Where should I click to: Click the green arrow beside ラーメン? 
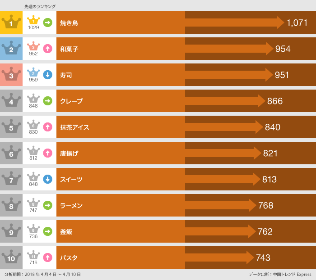(x=47, y=205)
